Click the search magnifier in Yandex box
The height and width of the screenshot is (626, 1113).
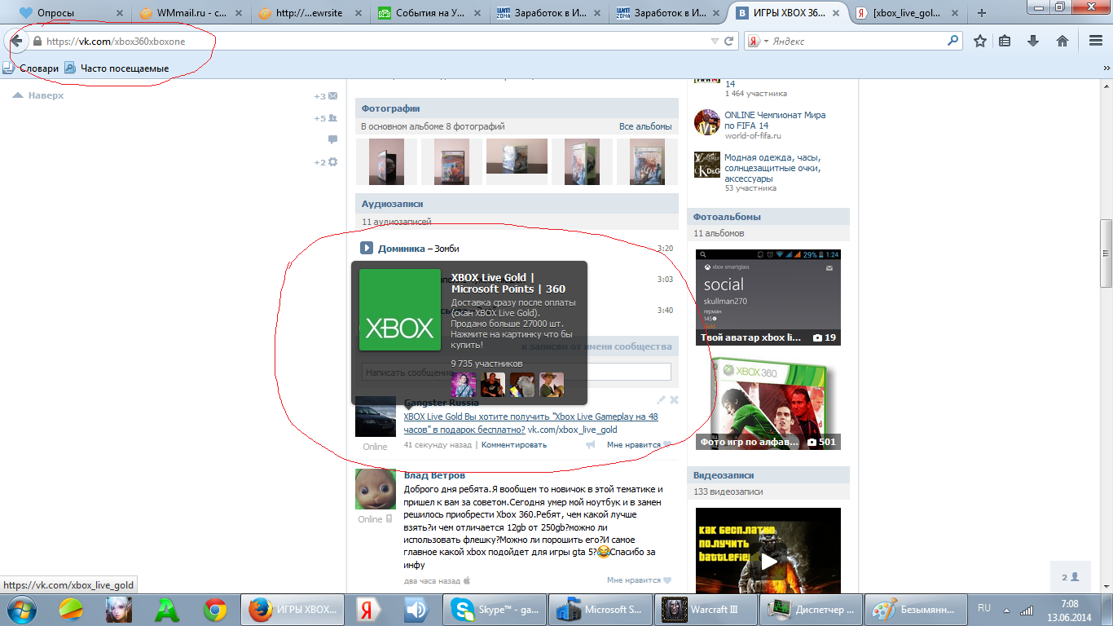point(953,41)
